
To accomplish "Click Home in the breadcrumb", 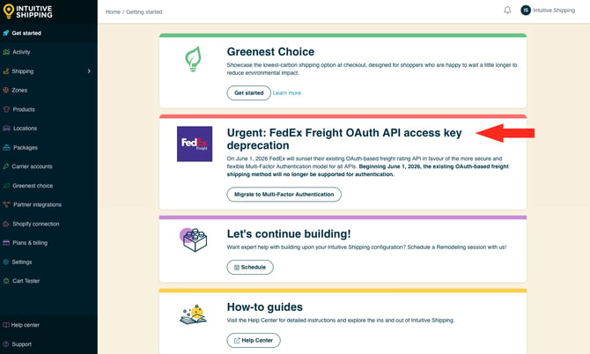I will click(x=113, y=12).
